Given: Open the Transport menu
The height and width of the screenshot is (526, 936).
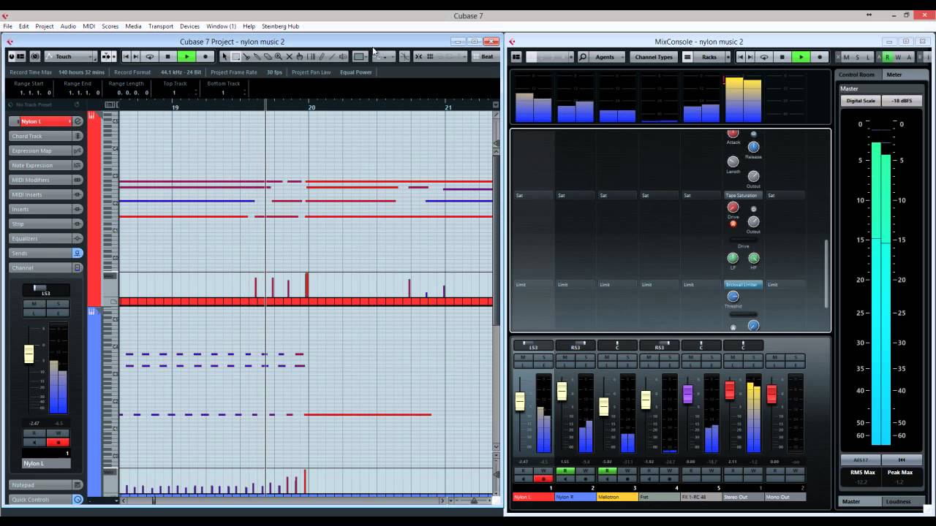Looking at the screenshot, I should click(160, 26).
